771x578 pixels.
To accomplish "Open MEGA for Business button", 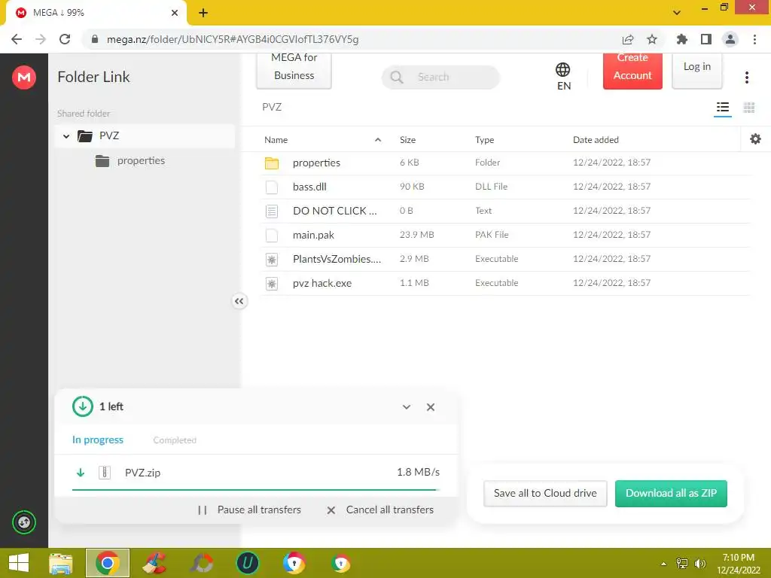I will [x=294, y=71].
